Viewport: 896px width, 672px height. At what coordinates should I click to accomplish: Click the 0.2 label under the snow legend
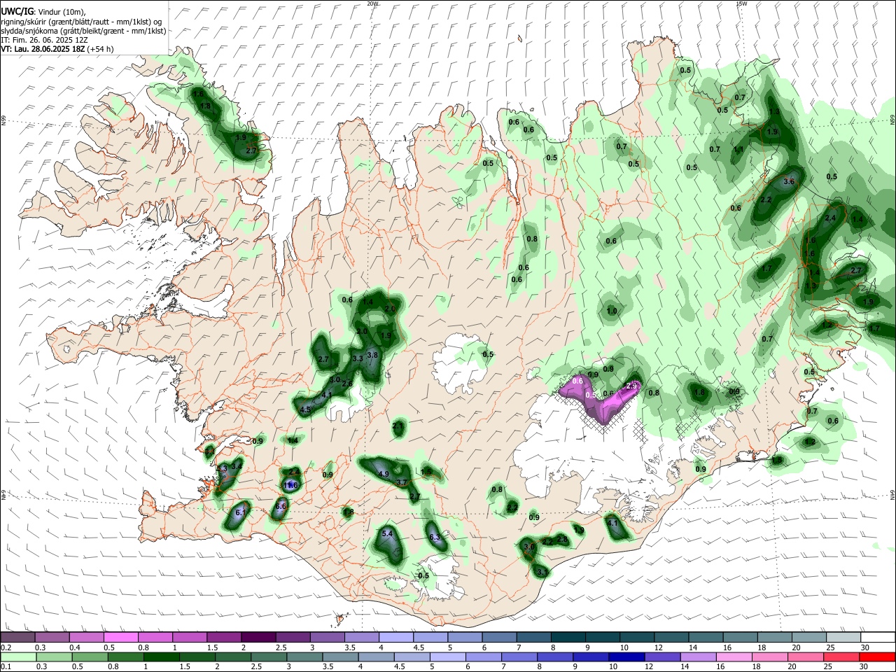(6, 647)
